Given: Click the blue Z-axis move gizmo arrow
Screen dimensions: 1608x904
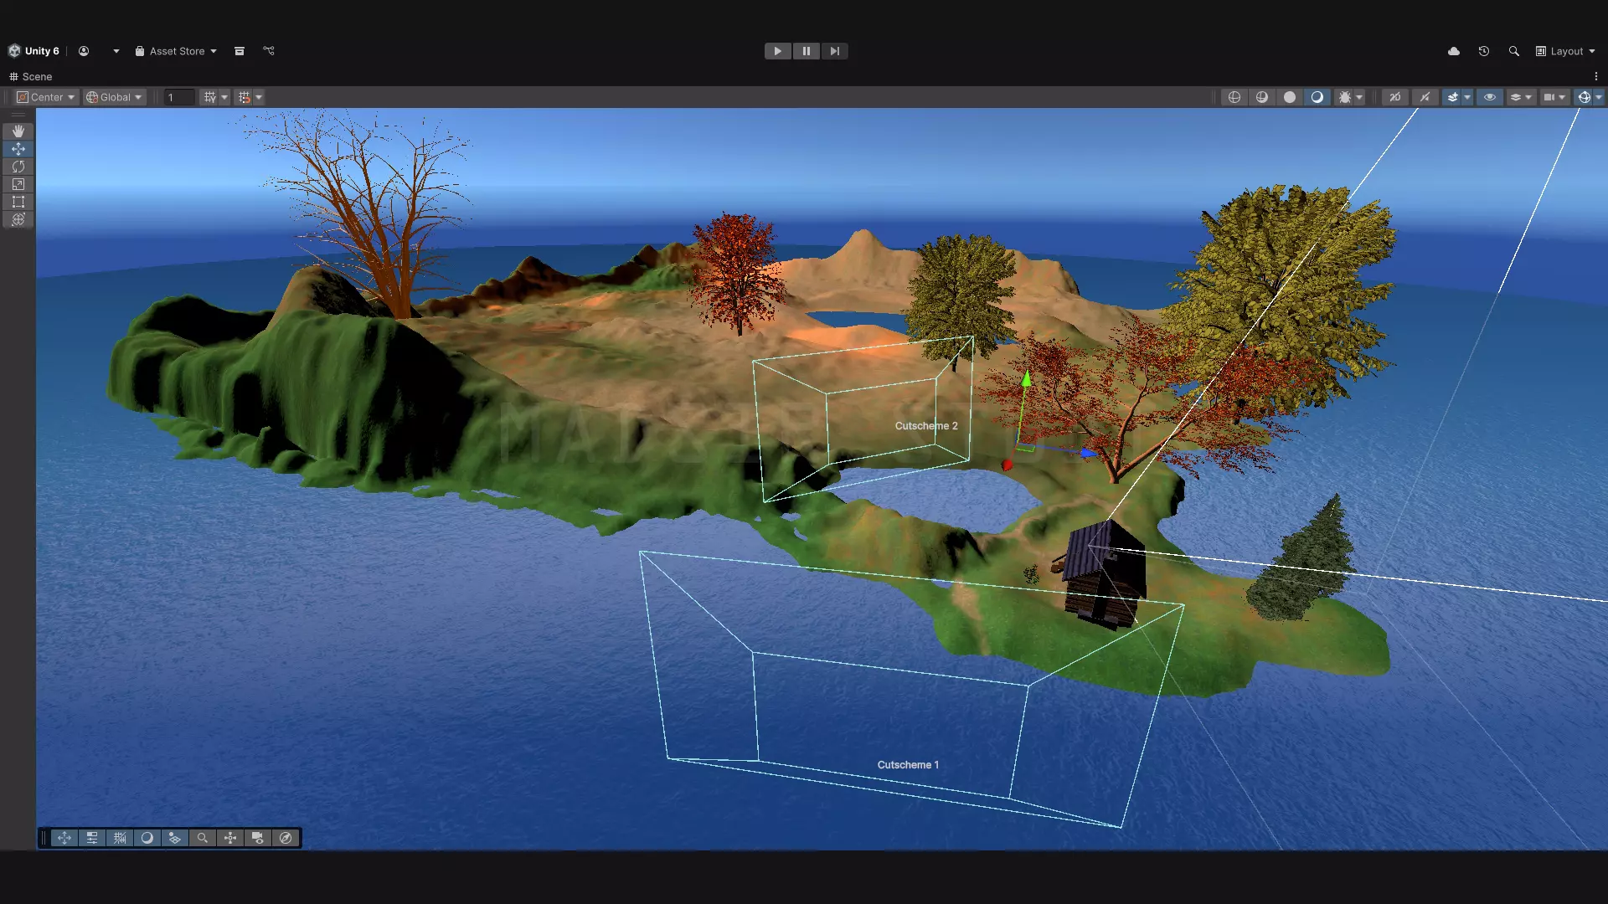Looking at the screenshot, I should point(1088,453).
